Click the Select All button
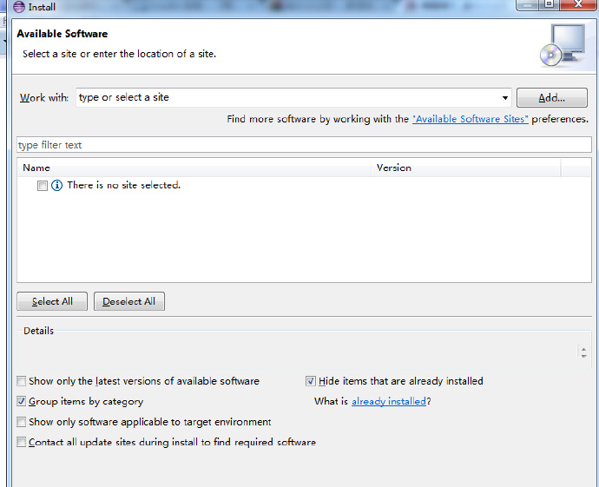599x487 pixels. [52, 302]
